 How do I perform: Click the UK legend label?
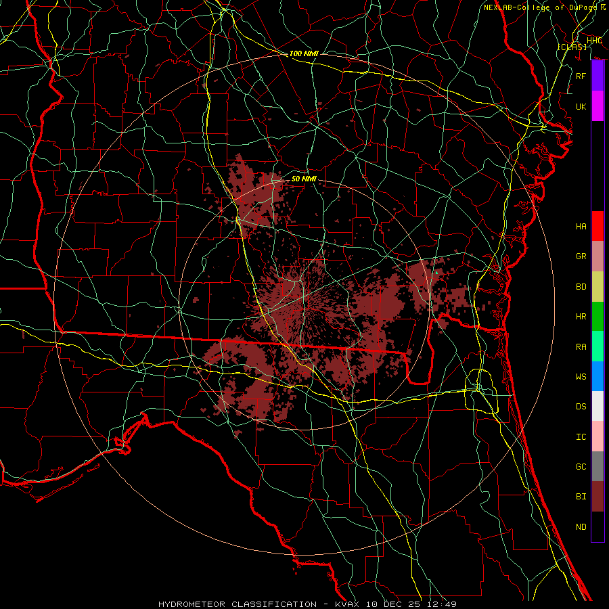point(581,106)
